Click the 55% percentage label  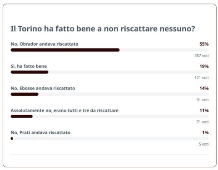coord(204,44)
